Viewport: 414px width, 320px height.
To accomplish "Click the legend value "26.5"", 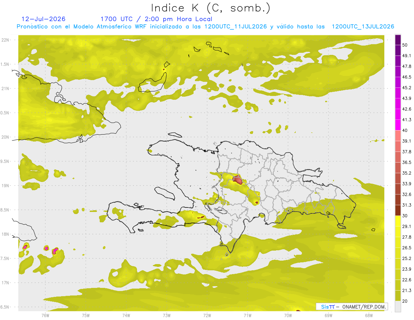I will pyautogui.click(x=407, y=248).
